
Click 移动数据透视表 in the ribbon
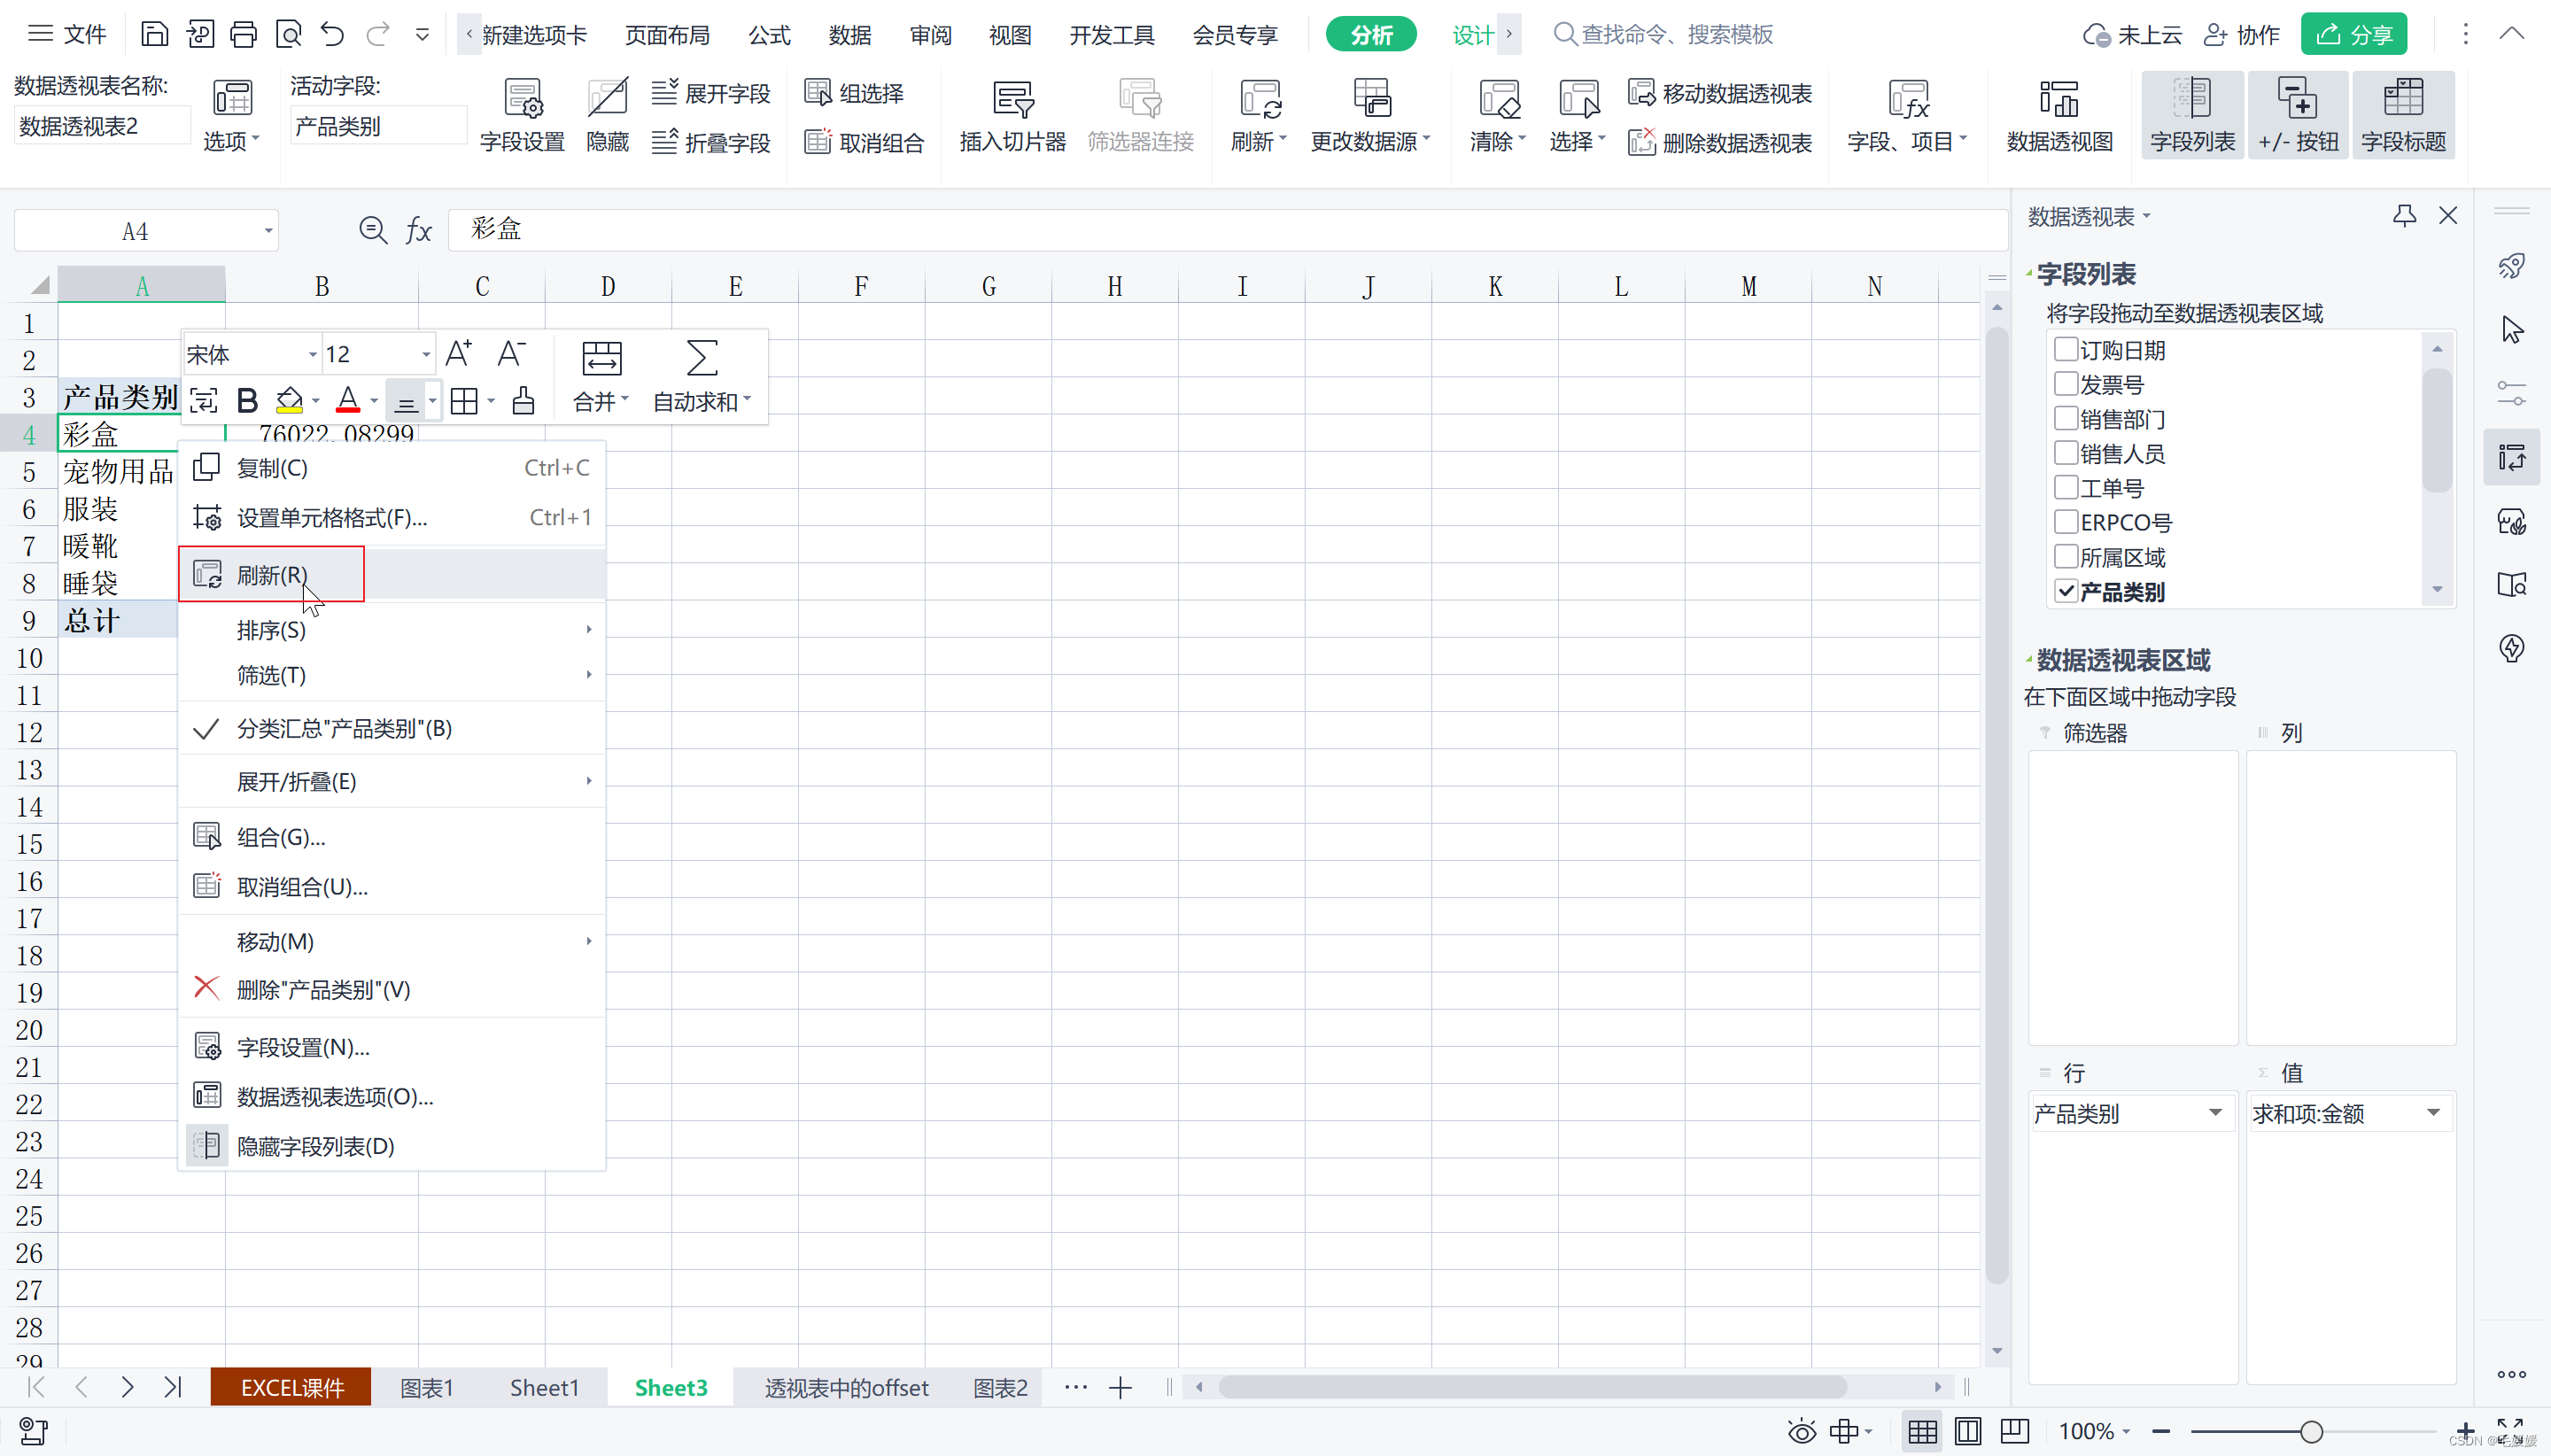tap(1720, 93)
